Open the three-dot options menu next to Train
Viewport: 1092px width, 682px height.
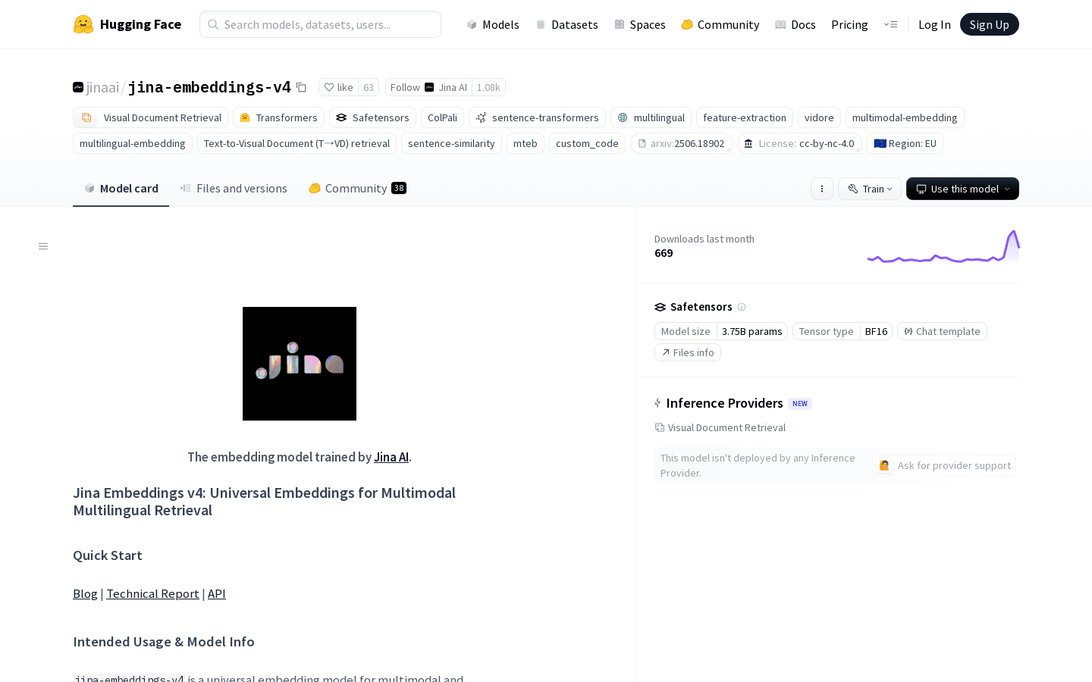pyautogui.click(x=822, y=189)
